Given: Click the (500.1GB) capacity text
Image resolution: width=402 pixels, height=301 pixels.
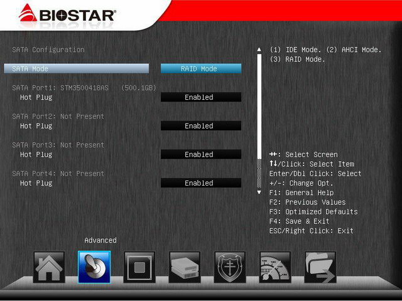Looking at the screenshot, I should point(138,88).
